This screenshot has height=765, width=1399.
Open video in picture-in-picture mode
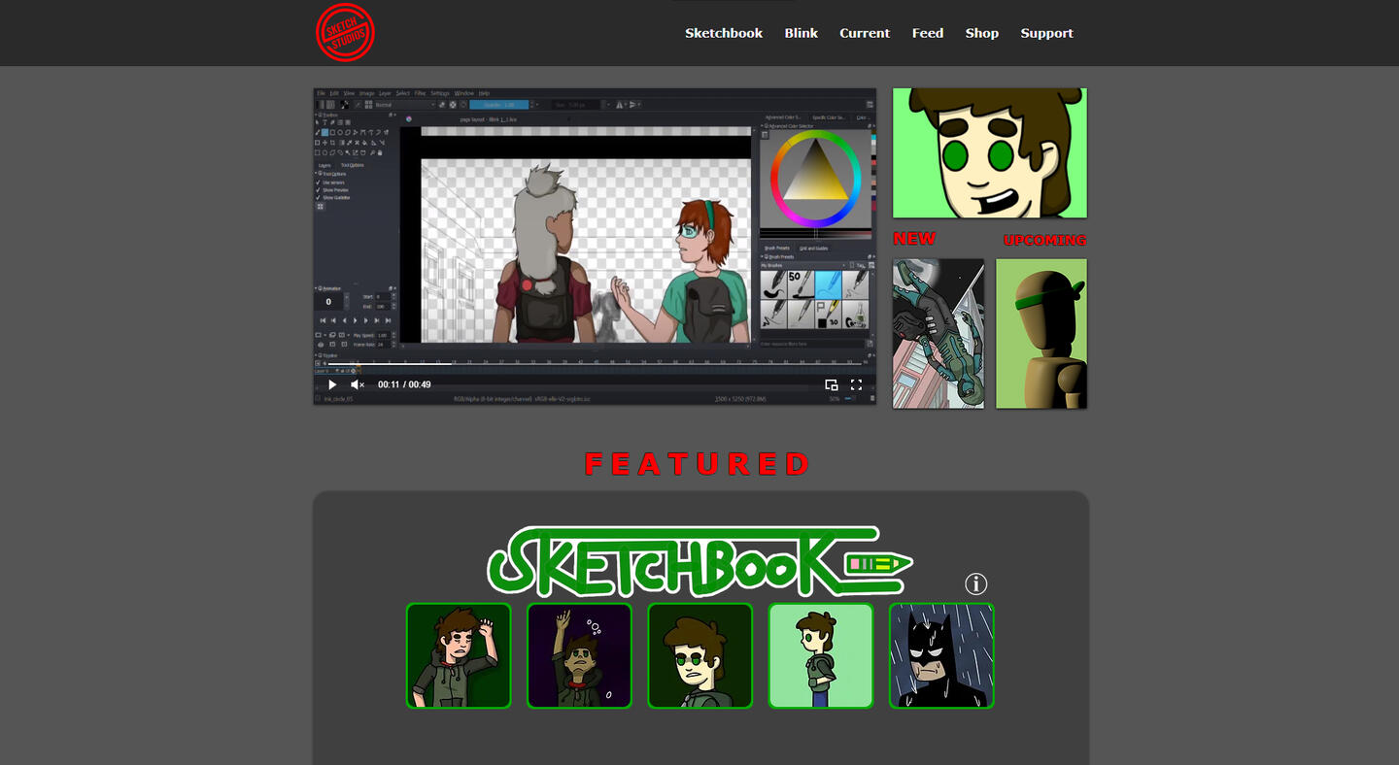point(832,384)
